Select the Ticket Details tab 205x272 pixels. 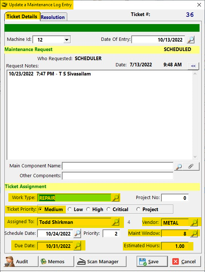22,16
